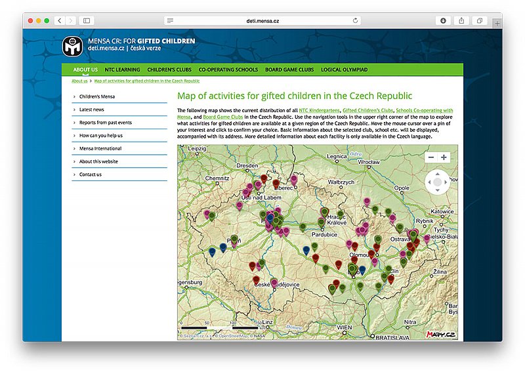
Task: Open the NTC Learning menu tab
Action: point(122,70)
